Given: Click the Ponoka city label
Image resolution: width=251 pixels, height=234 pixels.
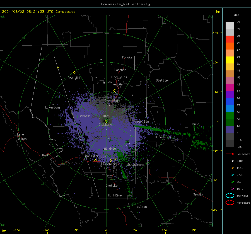Looking at the screenshot, I should pyautogui.click(x=127, y=57).
